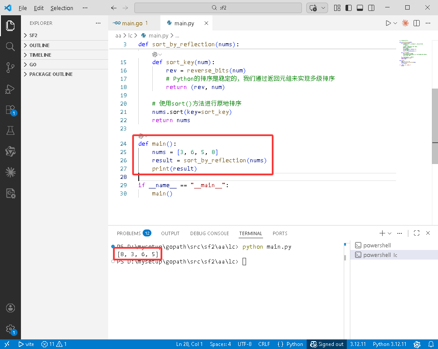Open editor More Actions ellipsis
Screen dimensions: 438x349
click(428, 23)
